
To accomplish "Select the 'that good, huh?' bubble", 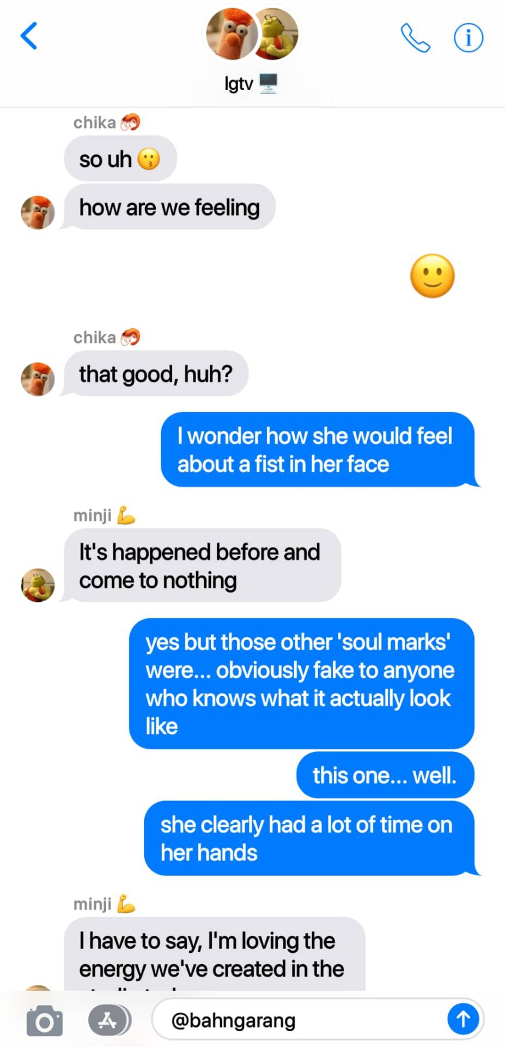I will tap(156, 374).
